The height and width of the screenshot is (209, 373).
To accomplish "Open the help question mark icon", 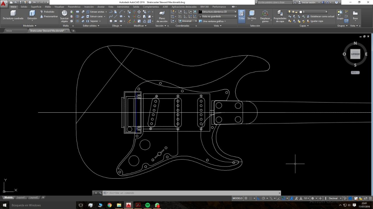I will click(x=337, y=2).
